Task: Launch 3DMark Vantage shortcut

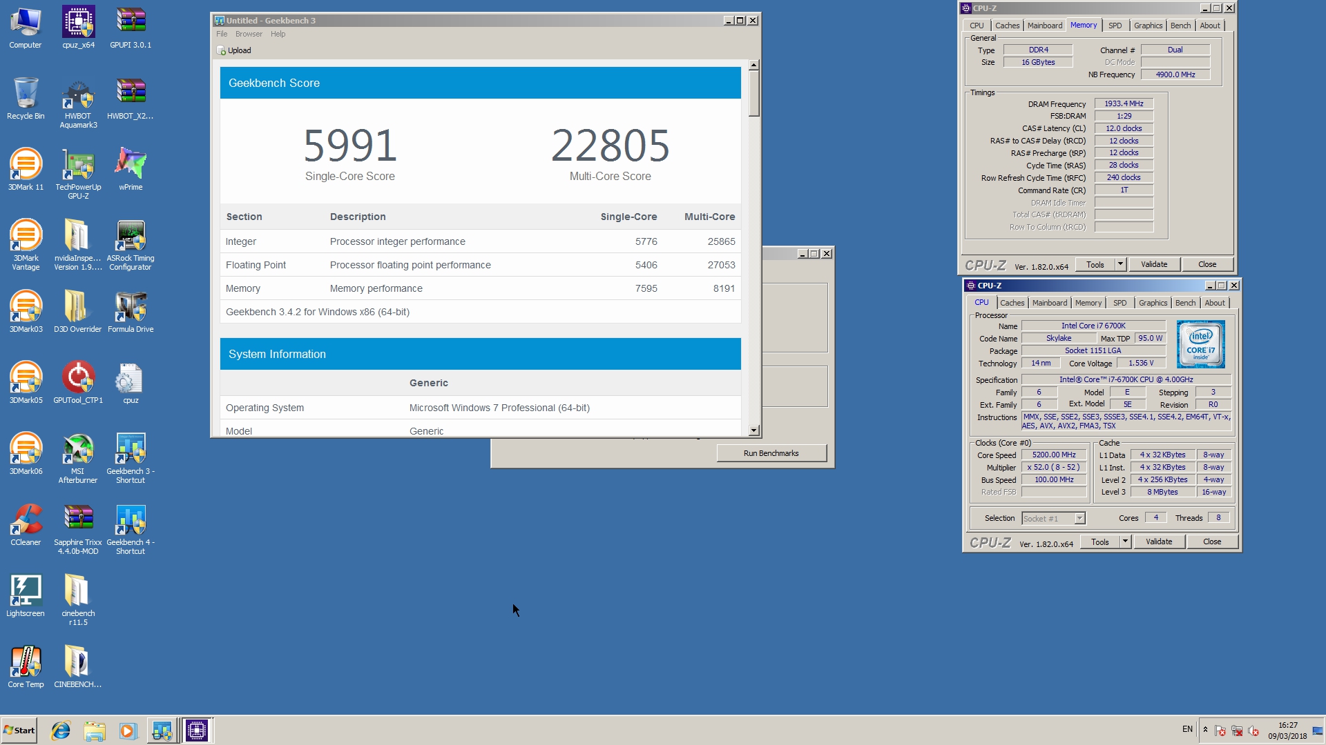Action: click(x=26, y=245)
